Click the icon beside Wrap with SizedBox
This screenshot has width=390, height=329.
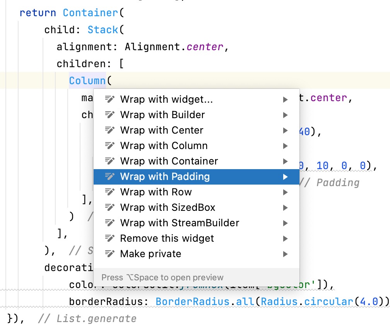[110, 207]
